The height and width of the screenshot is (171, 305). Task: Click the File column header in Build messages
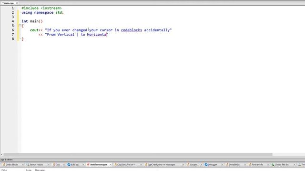(x=4, y=170)
